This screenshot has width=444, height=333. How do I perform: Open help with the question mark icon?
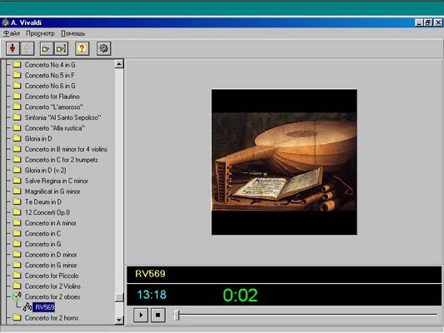point(82,48)
